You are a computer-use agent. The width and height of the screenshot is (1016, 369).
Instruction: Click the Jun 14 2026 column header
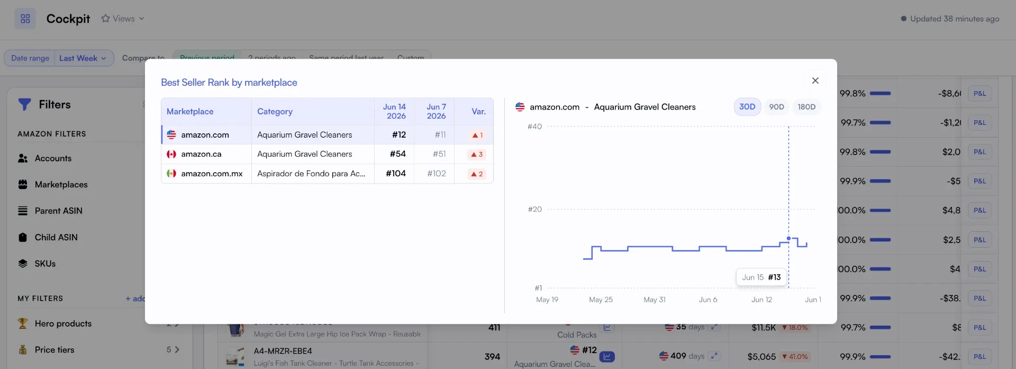(395, 111)
